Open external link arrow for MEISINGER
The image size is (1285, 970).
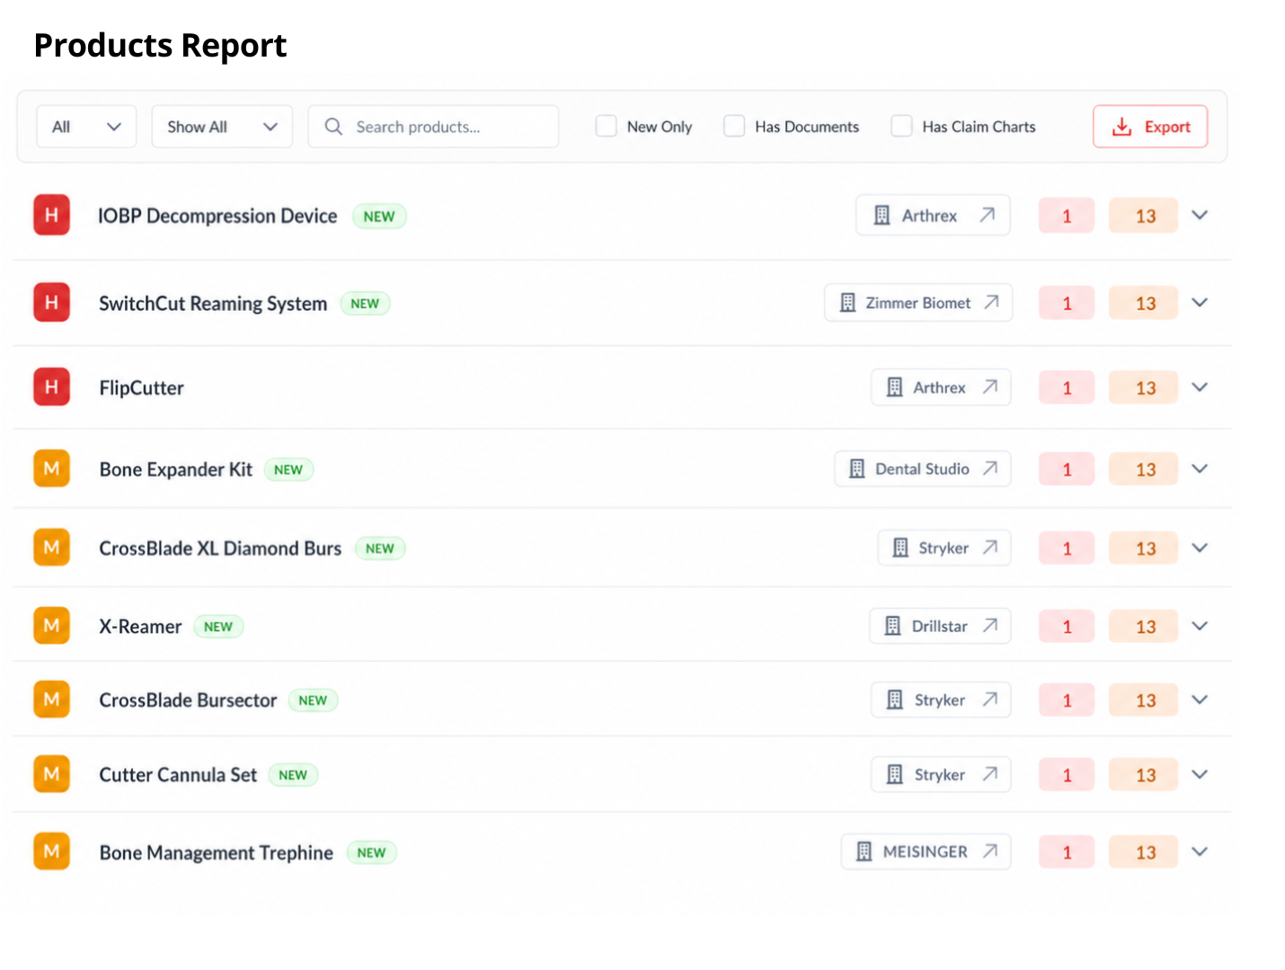tap(990, 851)
